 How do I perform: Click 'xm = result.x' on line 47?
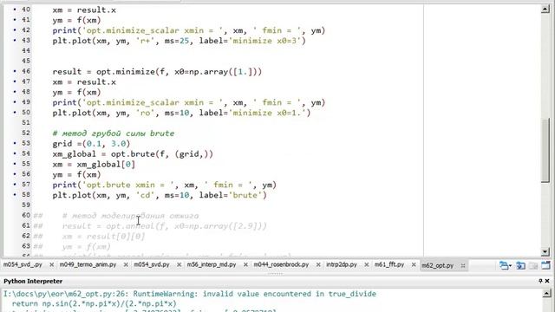pyautogui.click(x=84, y=82)
